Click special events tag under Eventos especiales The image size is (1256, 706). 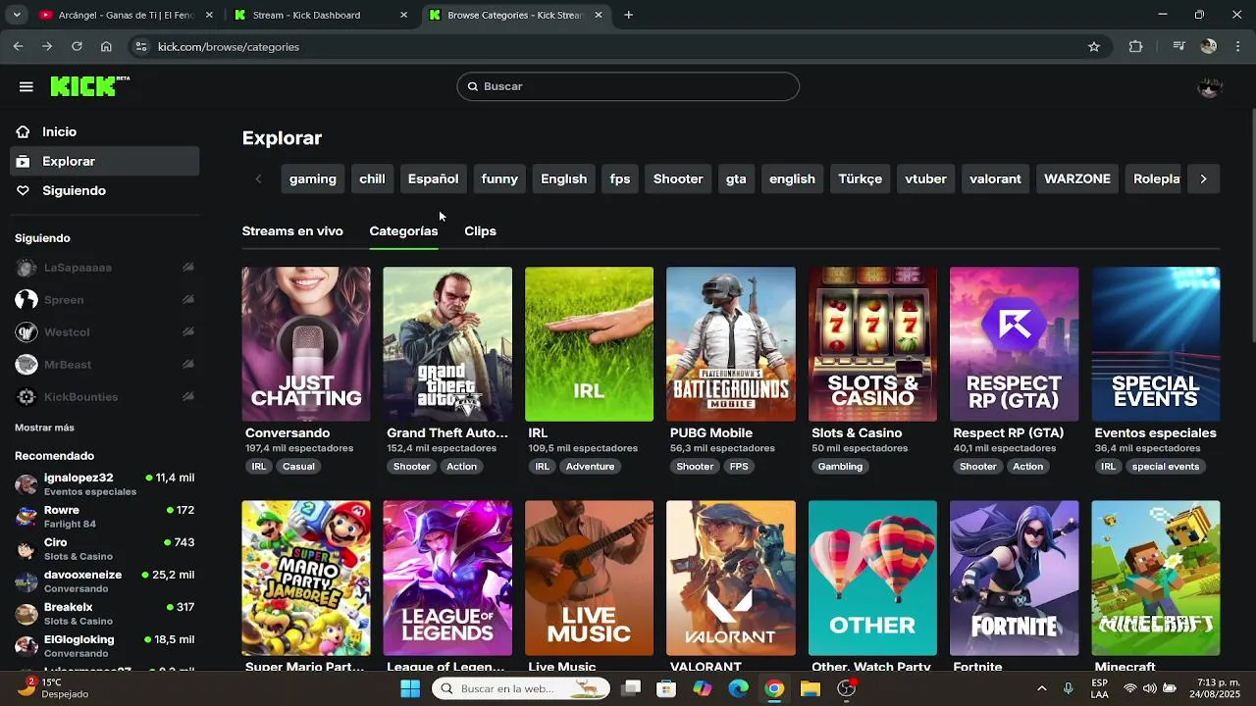(1166, 467)
